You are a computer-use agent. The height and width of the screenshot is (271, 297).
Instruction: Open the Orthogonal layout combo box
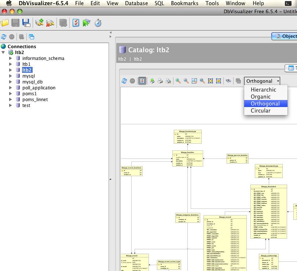(262, 81)
